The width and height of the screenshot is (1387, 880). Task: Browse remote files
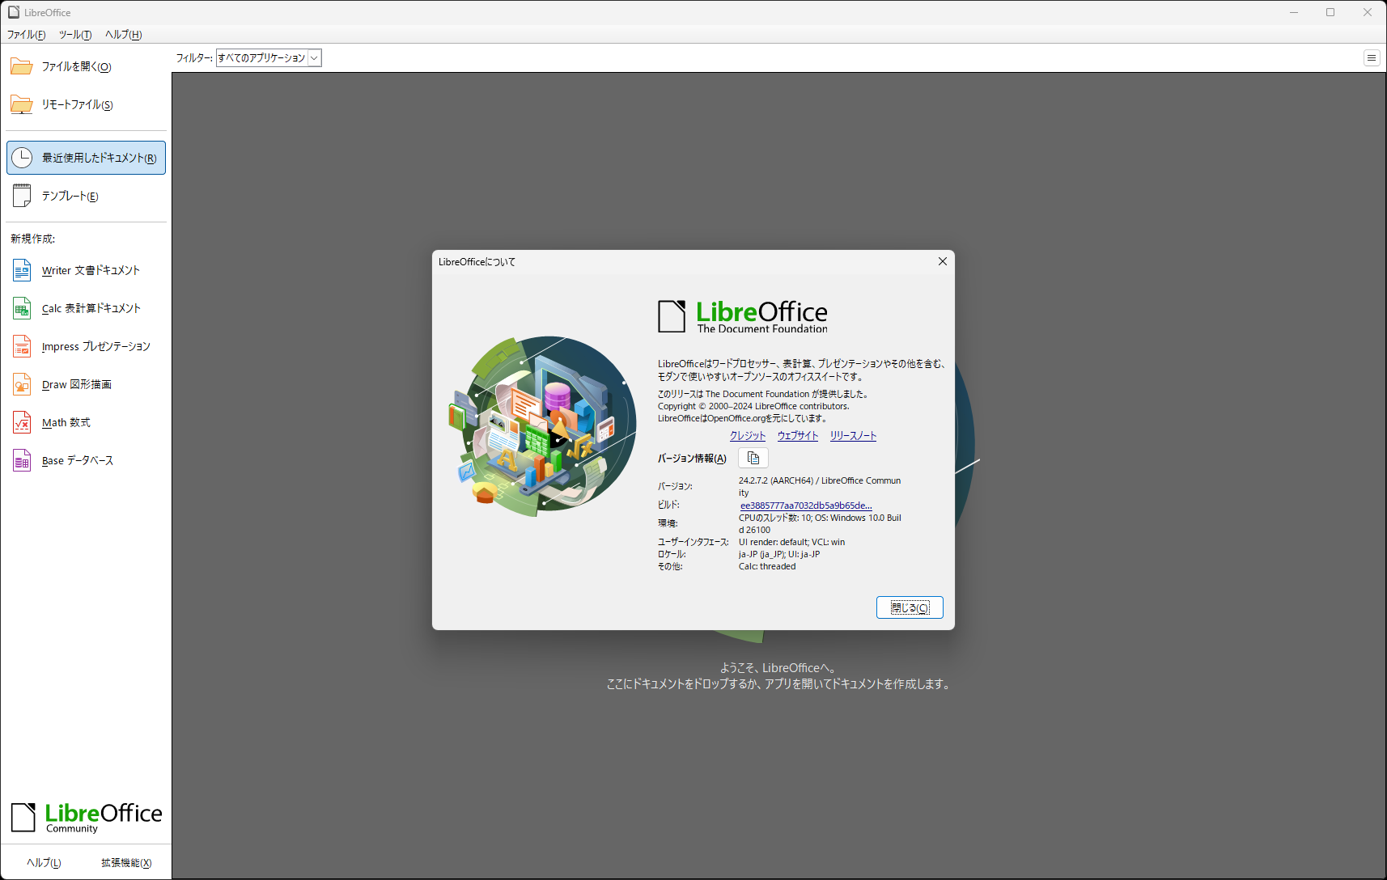coord(76,104)
